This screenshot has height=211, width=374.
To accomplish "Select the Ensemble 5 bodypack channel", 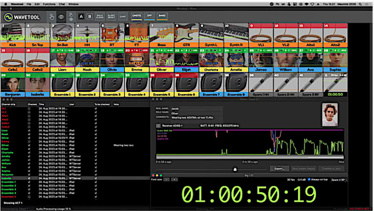I will (x=162, y=85).
